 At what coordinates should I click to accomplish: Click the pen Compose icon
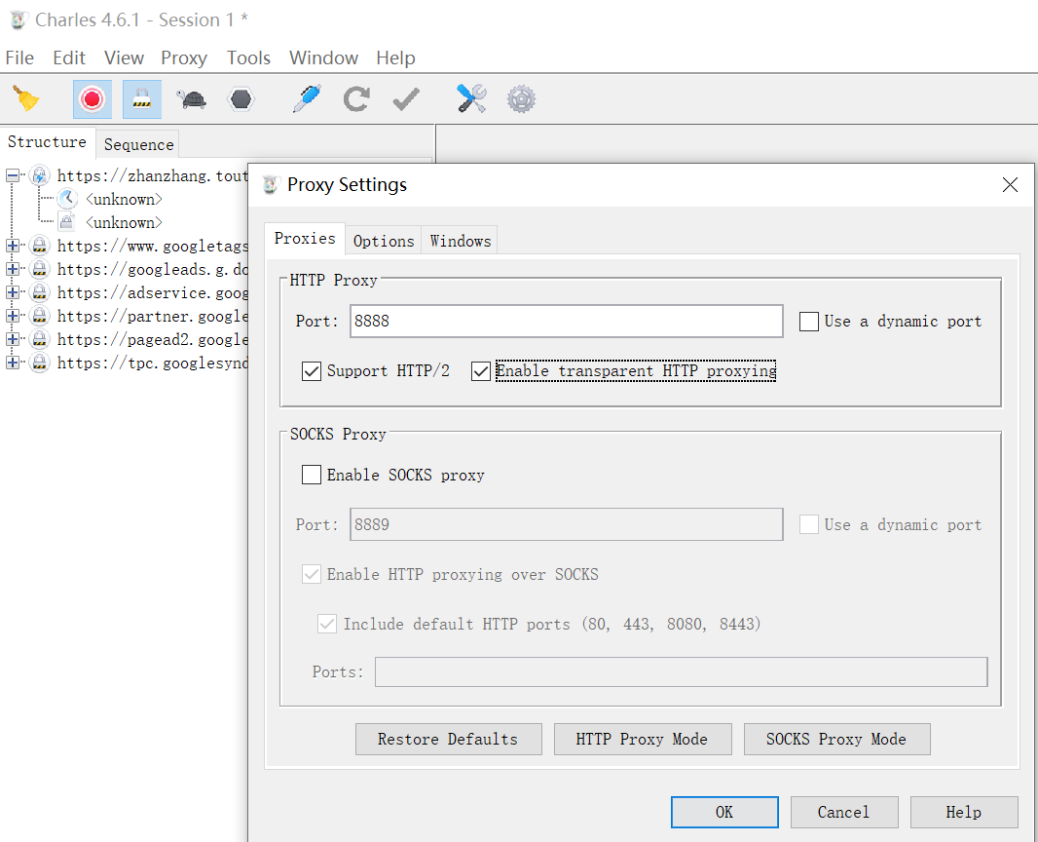(x=307, y=99)
